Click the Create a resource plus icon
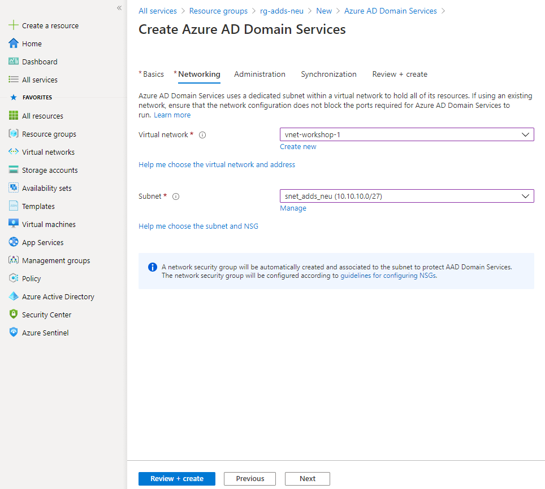 point(13,25)
